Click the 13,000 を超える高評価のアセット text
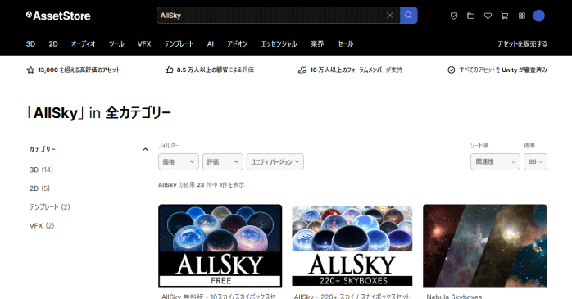The image size is (572, 299). (x=79, y=70)
